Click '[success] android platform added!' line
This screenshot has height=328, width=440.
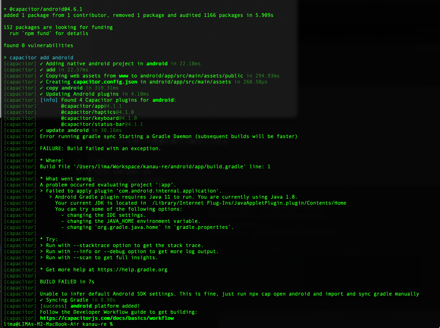(x=90, y=306)
